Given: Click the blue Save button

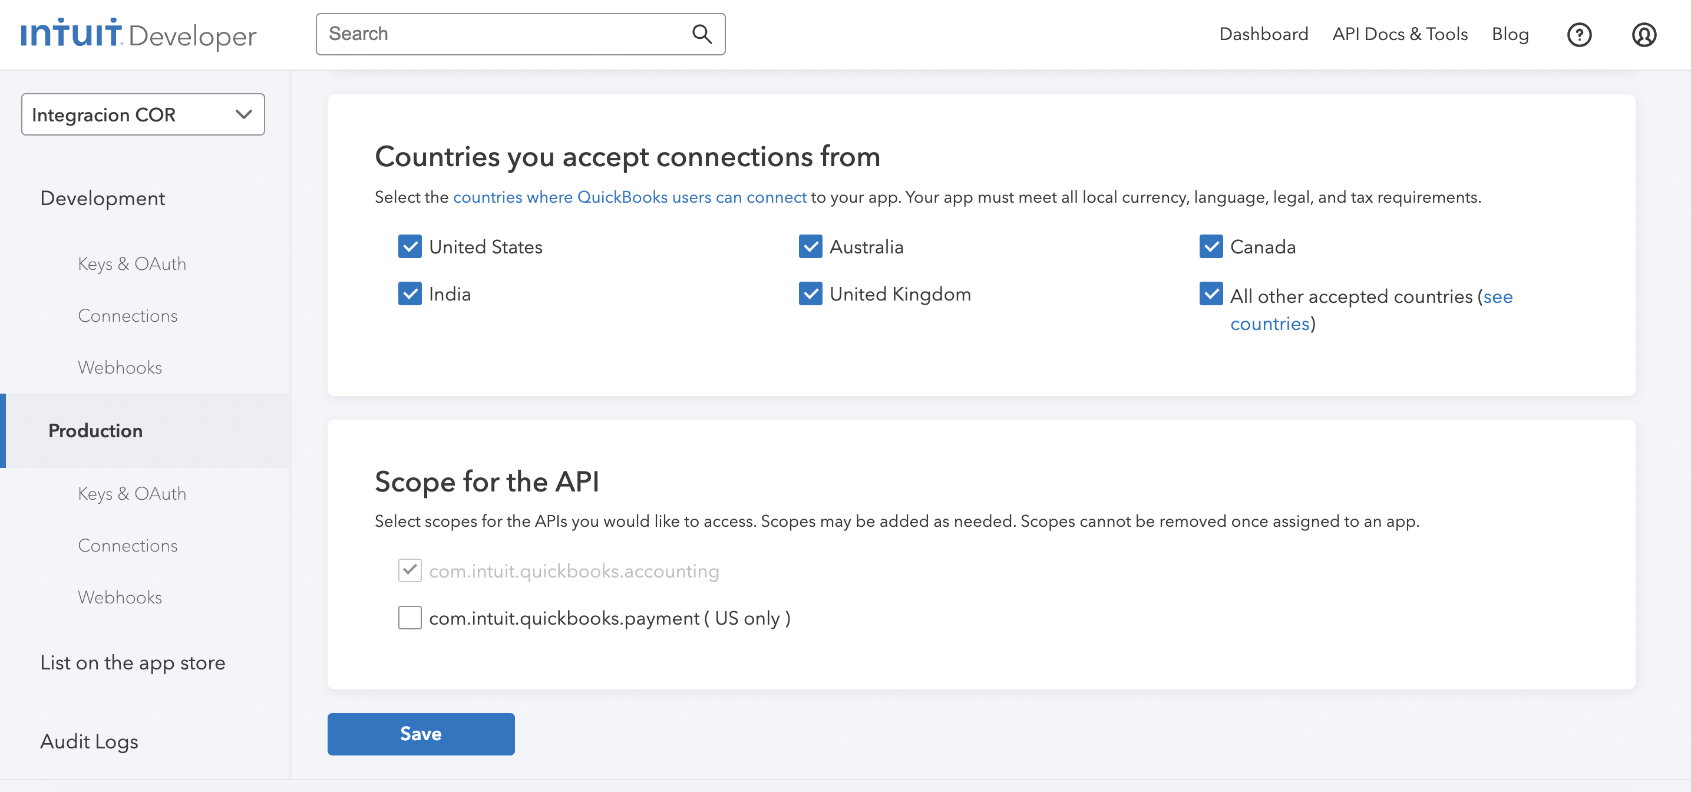Looking at the screenshot, I should (421, 734).
